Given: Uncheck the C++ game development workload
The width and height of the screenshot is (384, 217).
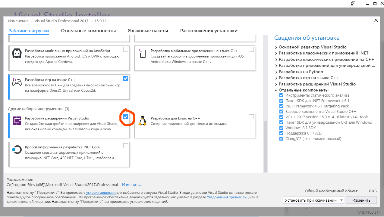Looking at the screenshot, I should click(126, 78).
